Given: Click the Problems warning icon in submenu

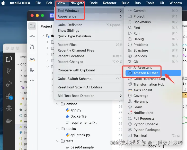Looking at the screenshot, I should point(130,45).
